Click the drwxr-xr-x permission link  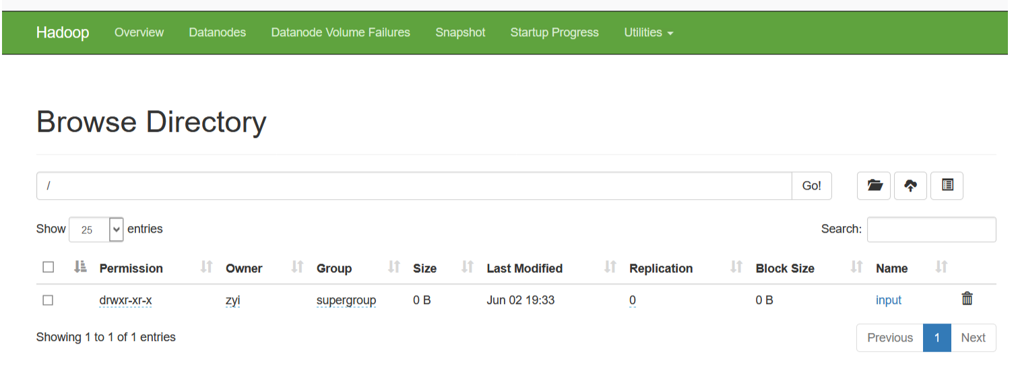coord(125,300)
